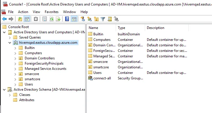Open the File menu
Screen dimensions: 212x113
(x=11, y=12)
